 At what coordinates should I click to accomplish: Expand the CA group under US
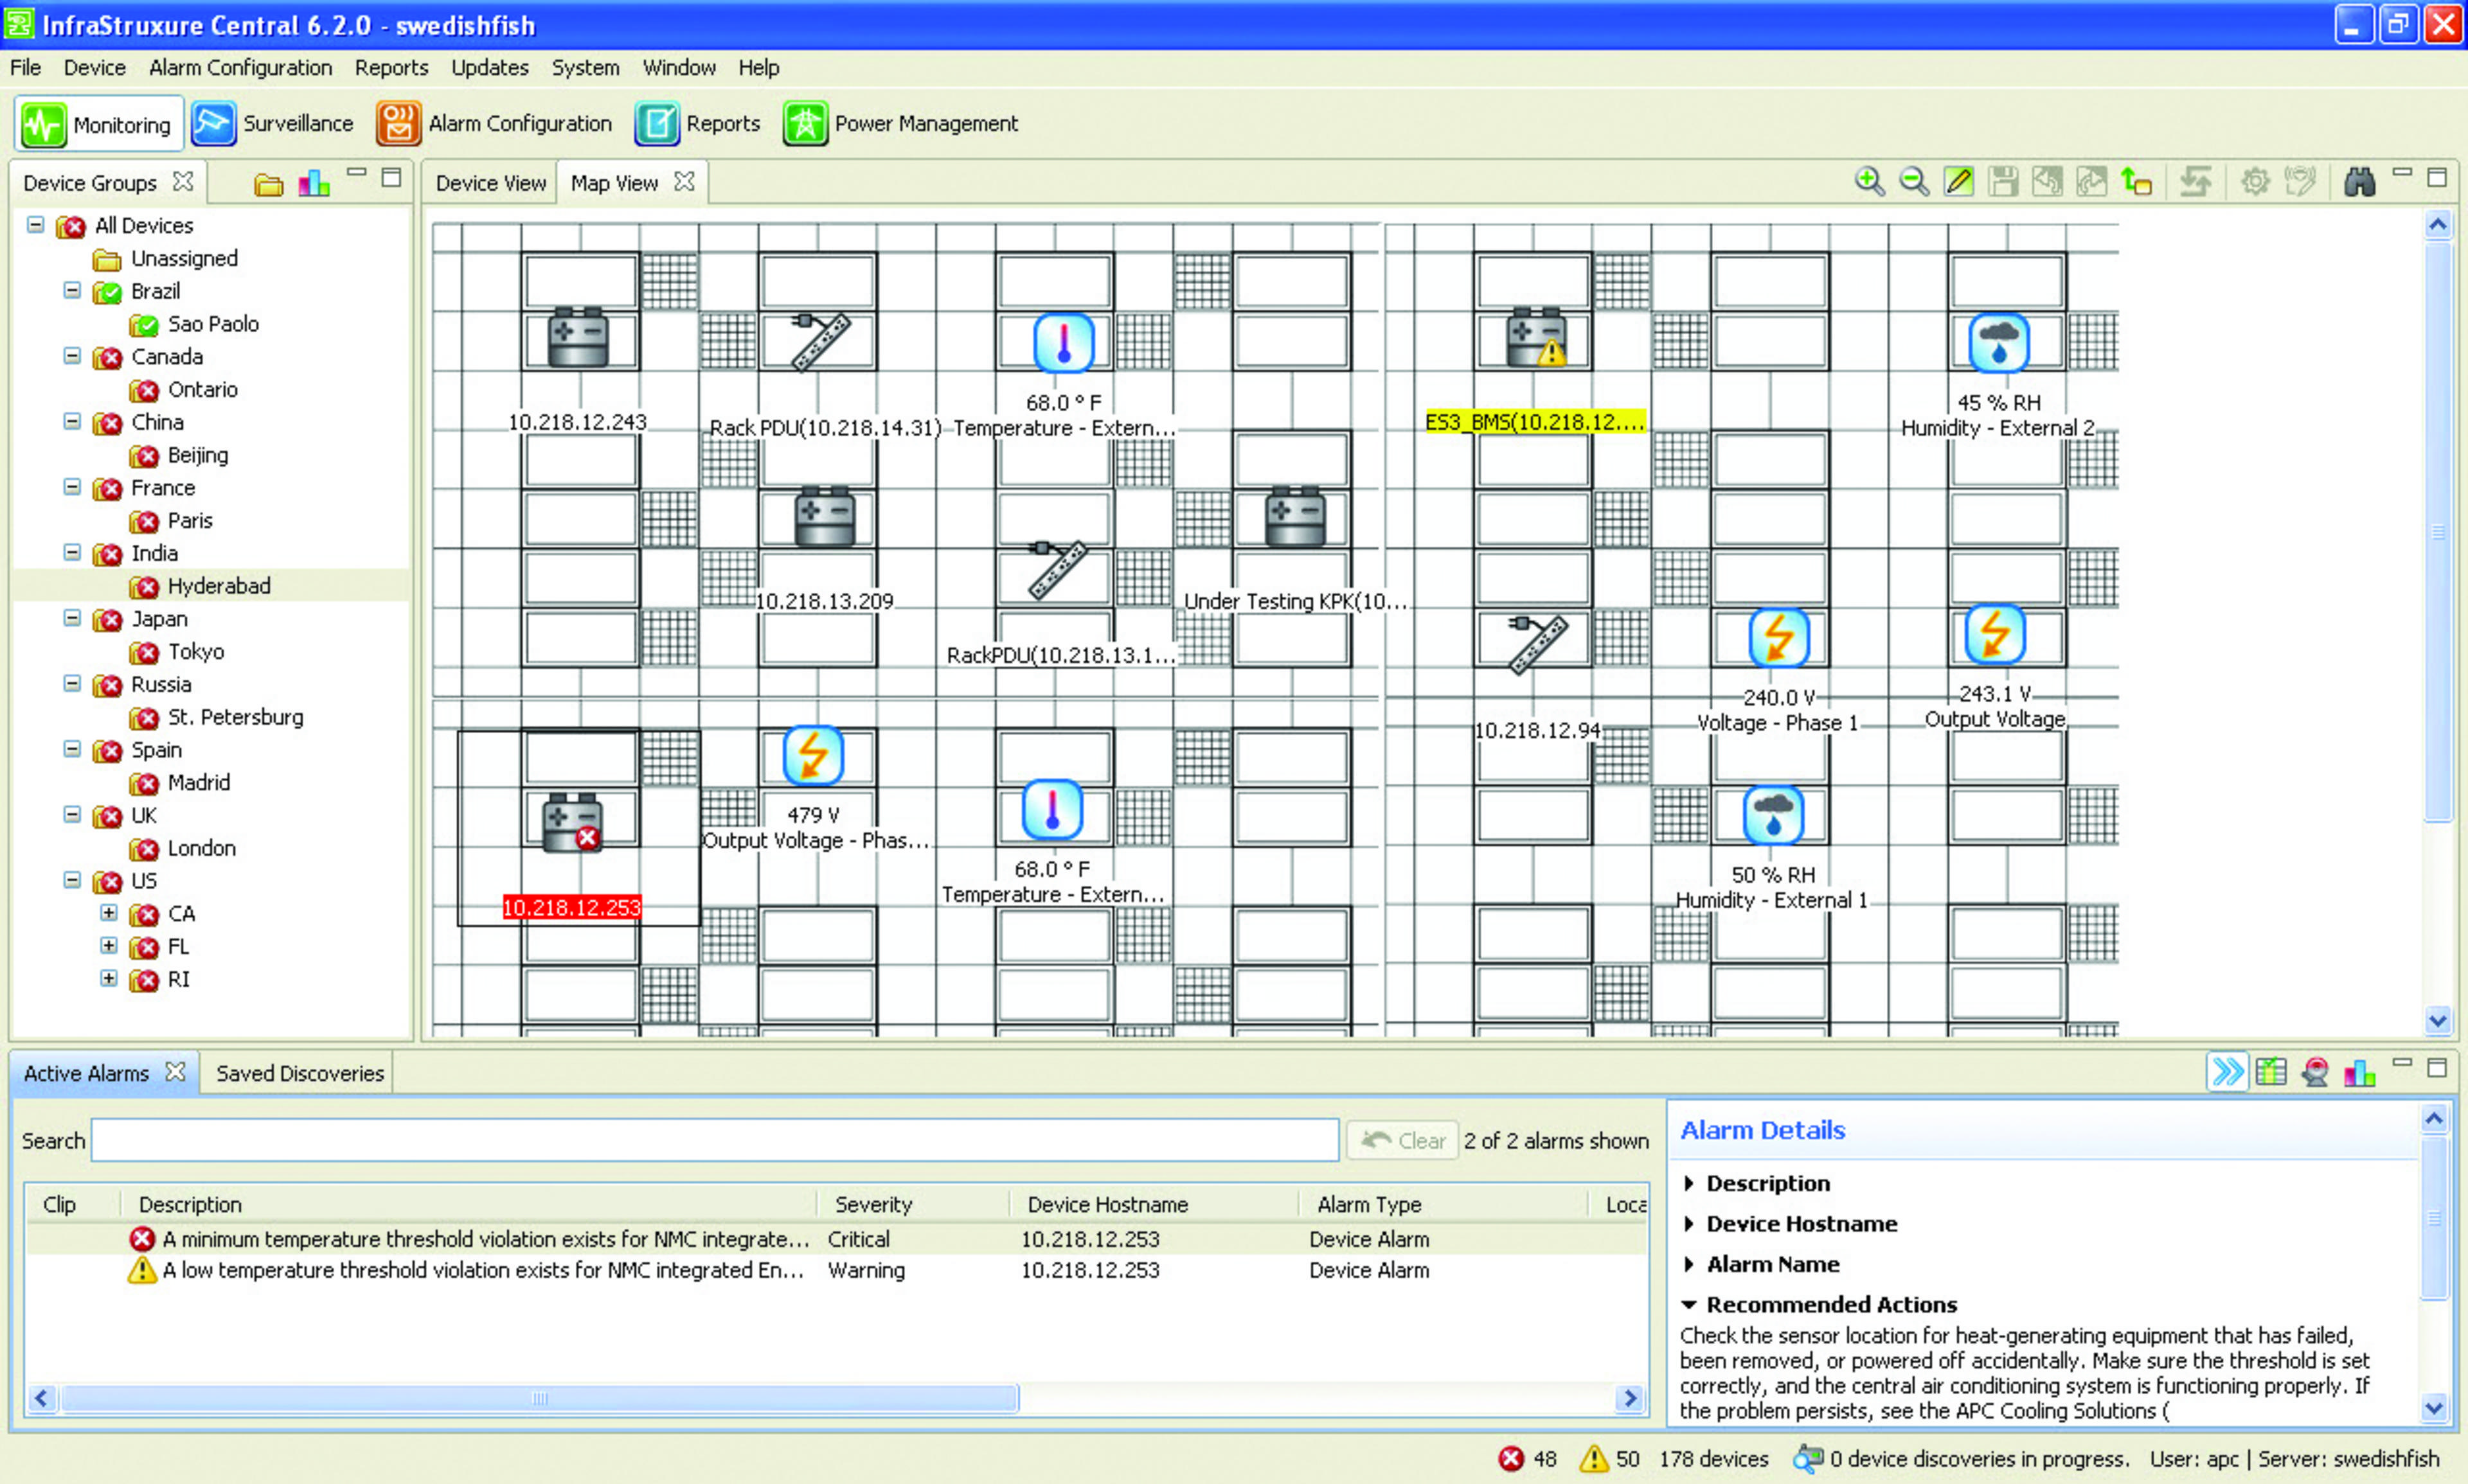[x=110, y=913]
